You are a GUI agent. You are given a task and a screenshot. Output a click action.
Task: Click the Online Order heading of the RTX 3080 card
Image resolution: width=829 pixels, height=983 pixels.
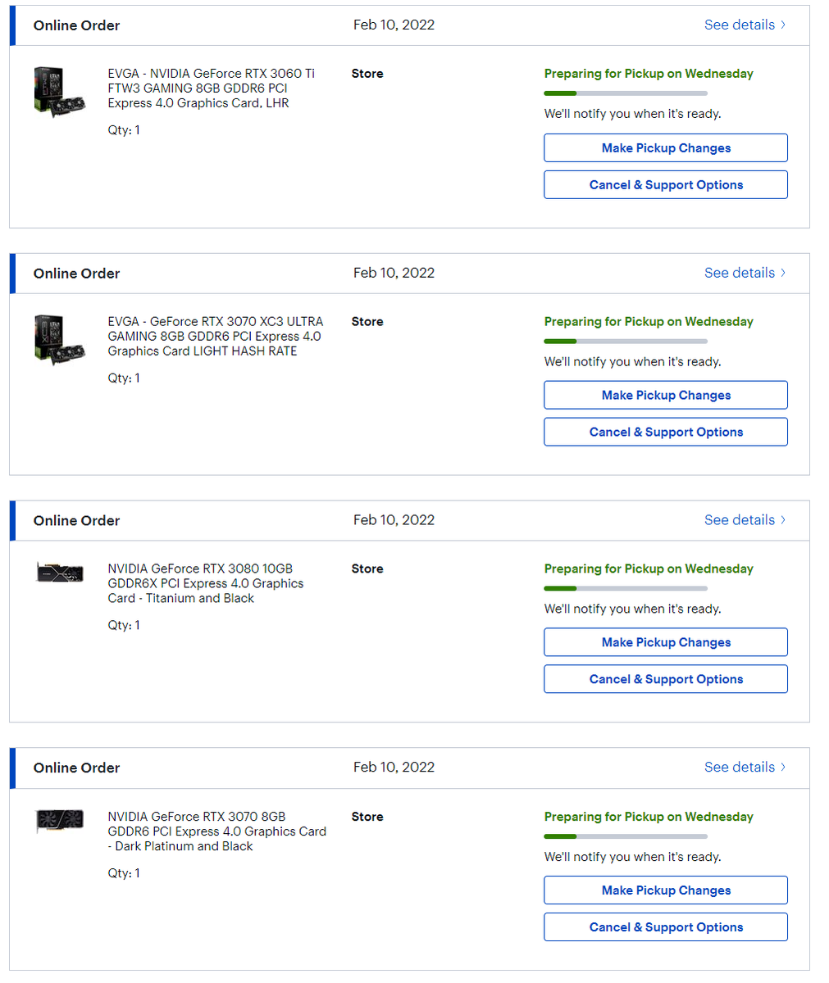pos(76,521)
